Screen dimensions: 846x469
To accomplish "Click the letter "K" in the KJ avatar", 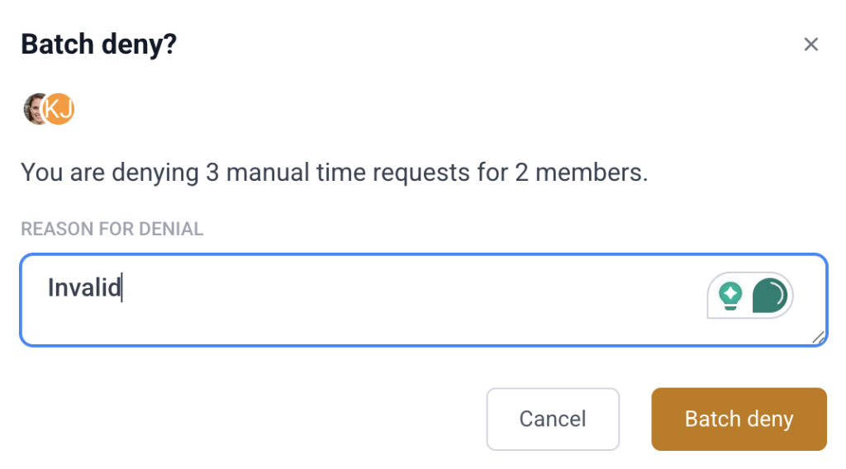I will [x=55, y=109].
